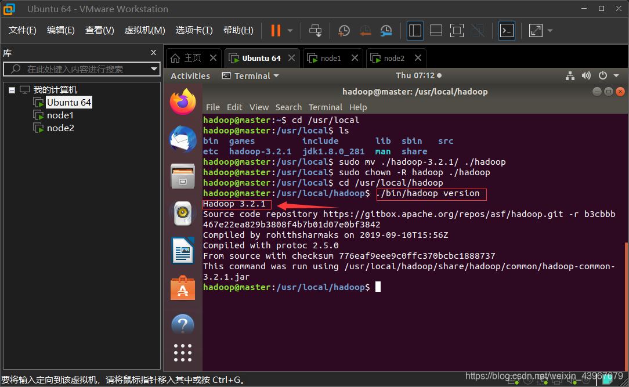This screenshot has height=387, width=629.
Task: Pause the virtual machine with the orange button
Action: 276,30
